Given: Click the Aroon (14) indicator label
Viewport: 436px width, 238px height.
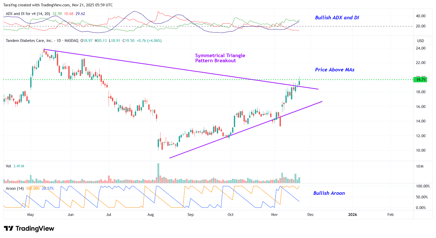Looking at the screenshot, I should click(14, 188).
